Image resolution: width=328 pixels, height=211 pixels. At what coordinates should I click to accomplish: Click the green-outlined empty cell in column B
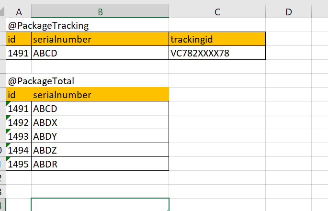pos(100,205)
